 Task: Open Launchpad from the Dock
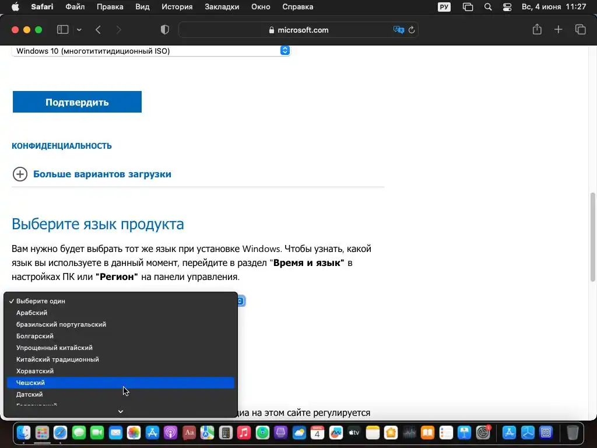coord(42,433)
